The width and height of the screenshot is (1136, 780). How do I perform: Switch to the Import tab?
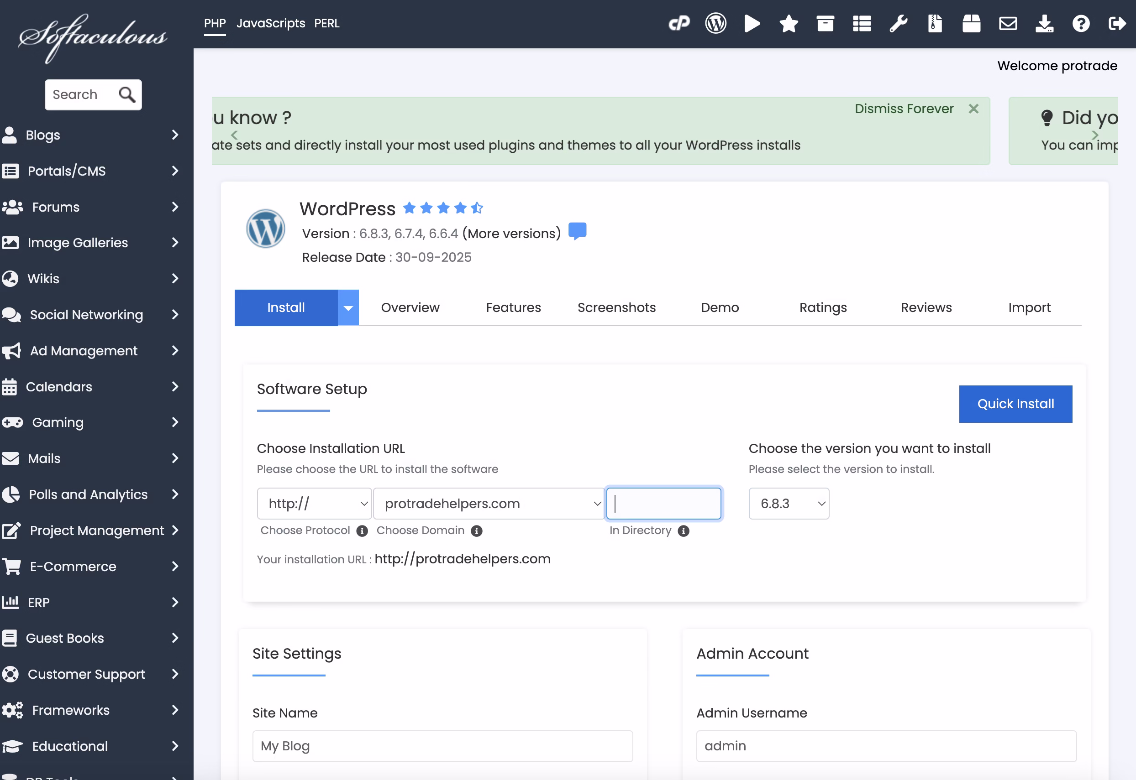tap(1029, 308)
